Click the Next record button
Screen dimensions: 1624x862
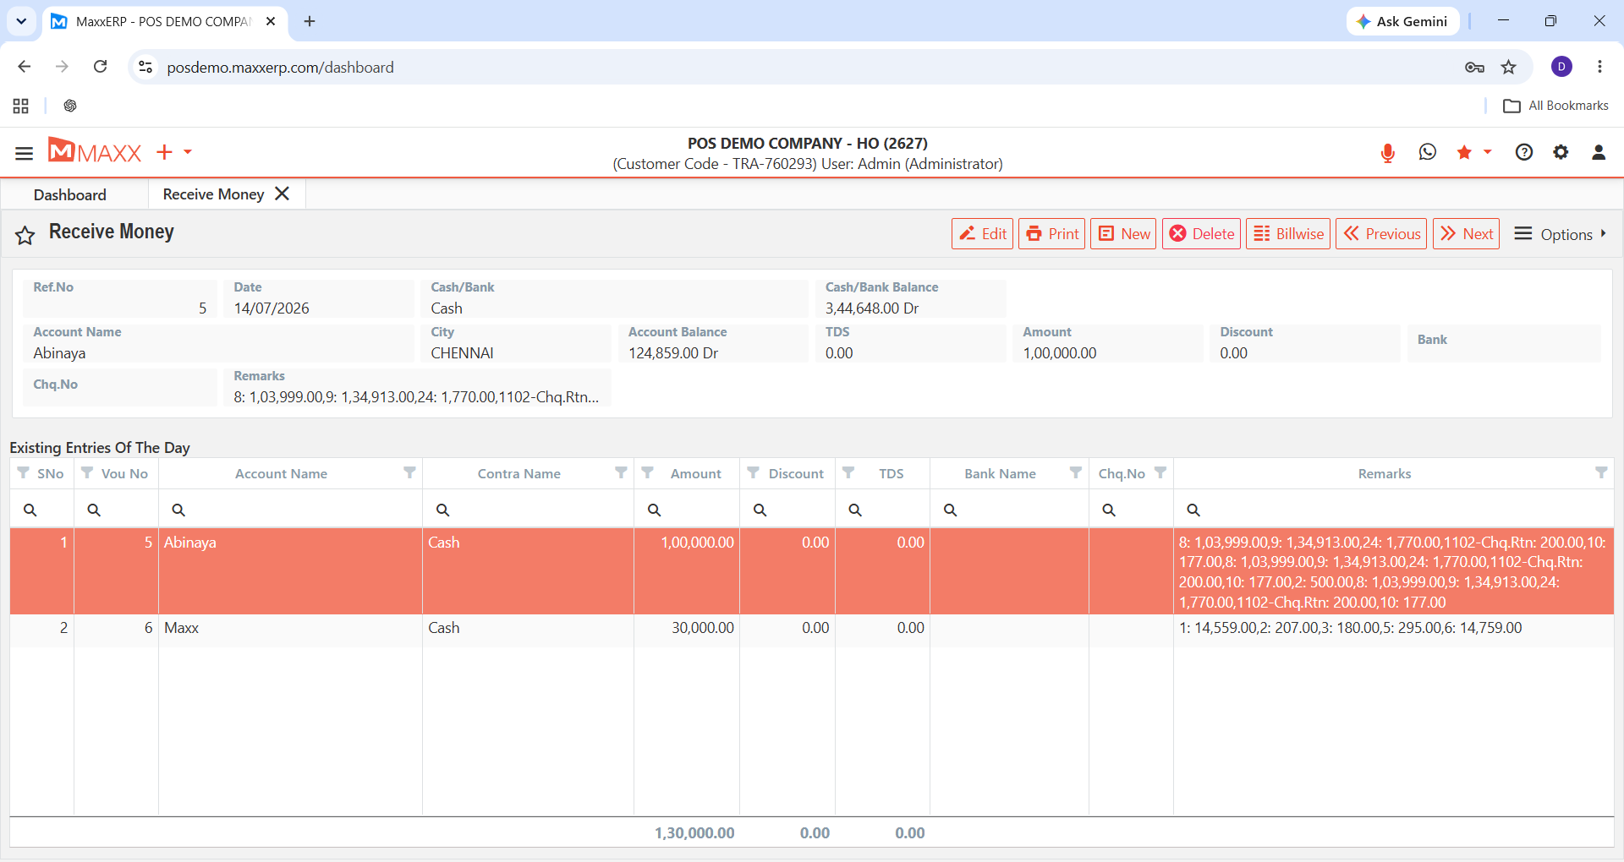(x=1466, y=234)
